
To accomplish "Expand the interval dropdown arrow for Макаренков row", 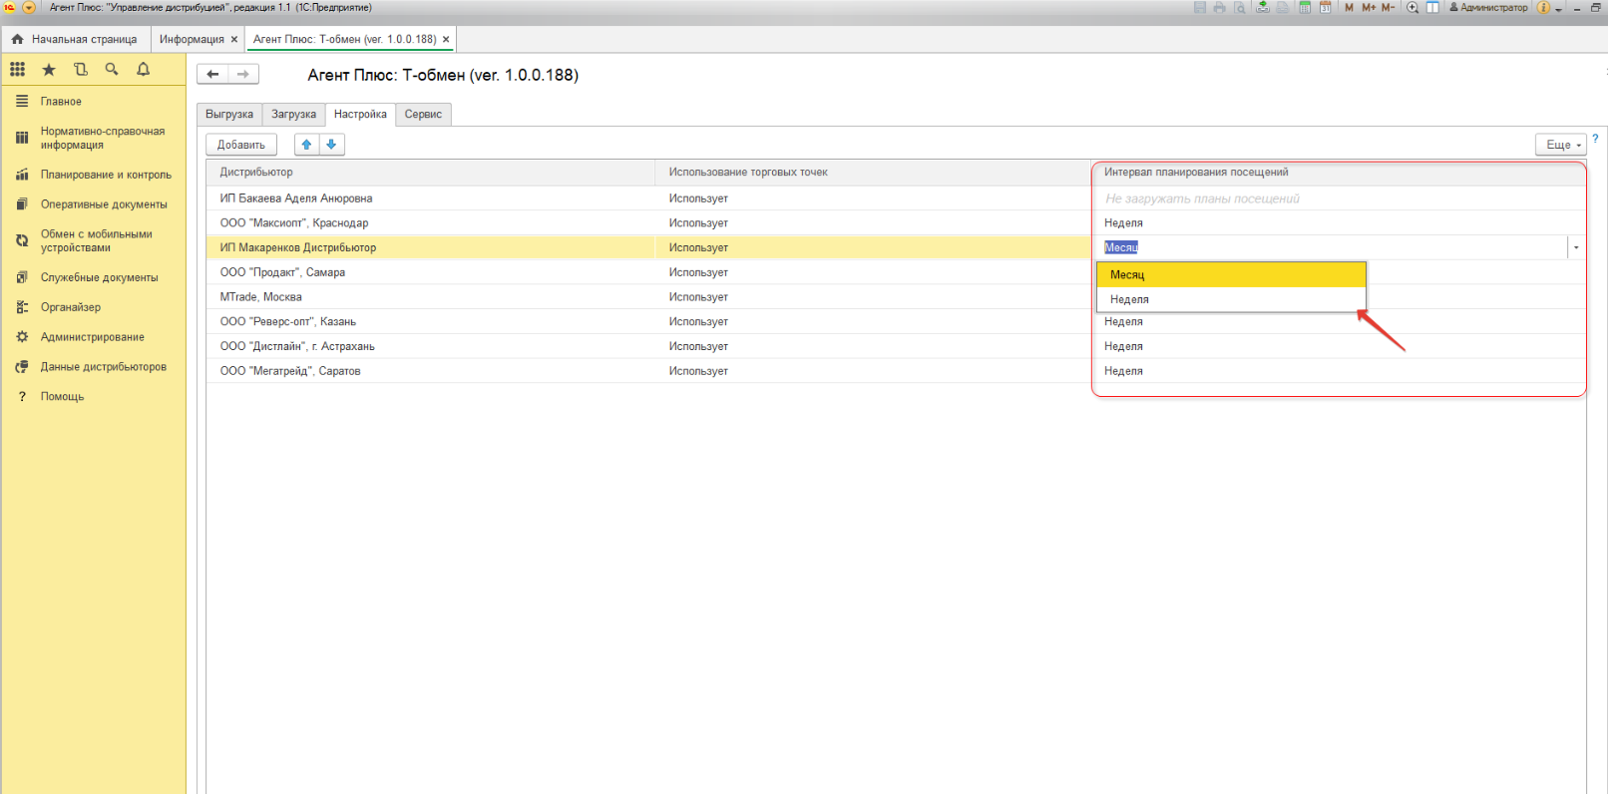I will click(x=1576, y=247).
